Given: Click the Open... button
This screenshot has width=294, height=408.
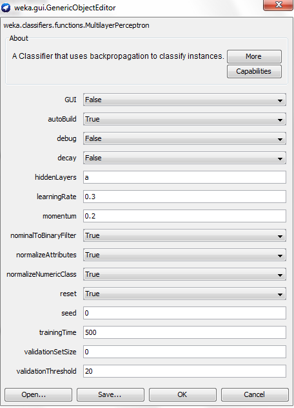Looking at the screenshot, I should click(x=38, y=394).
